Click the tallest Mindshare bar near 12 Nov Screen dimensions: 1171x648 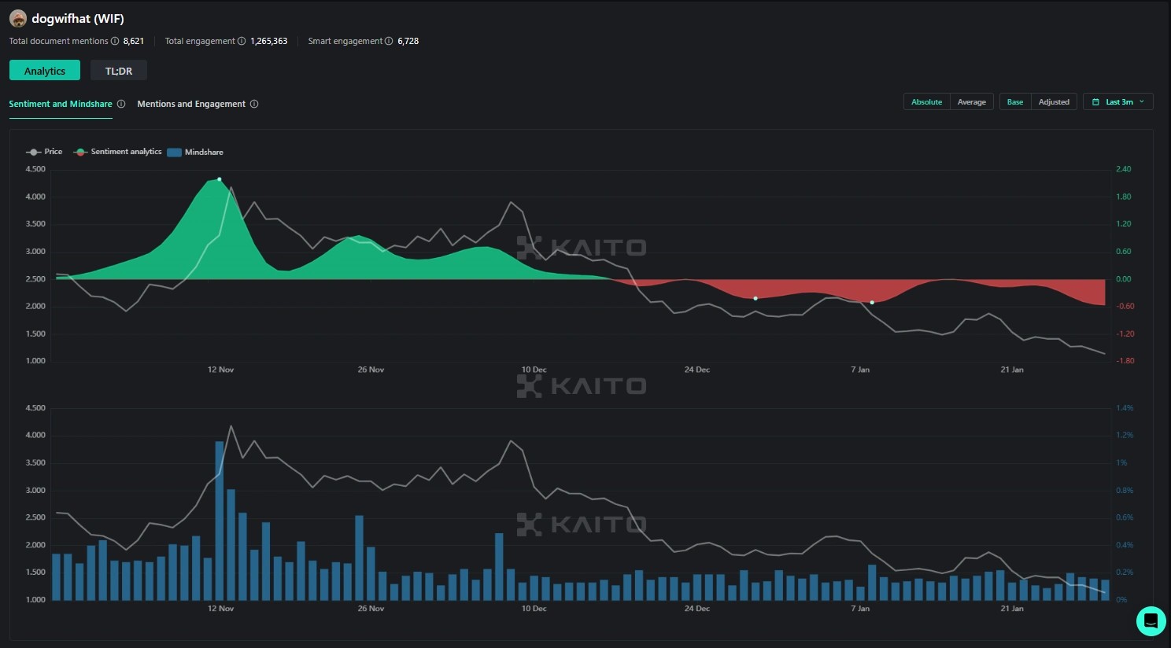point(220,521)
